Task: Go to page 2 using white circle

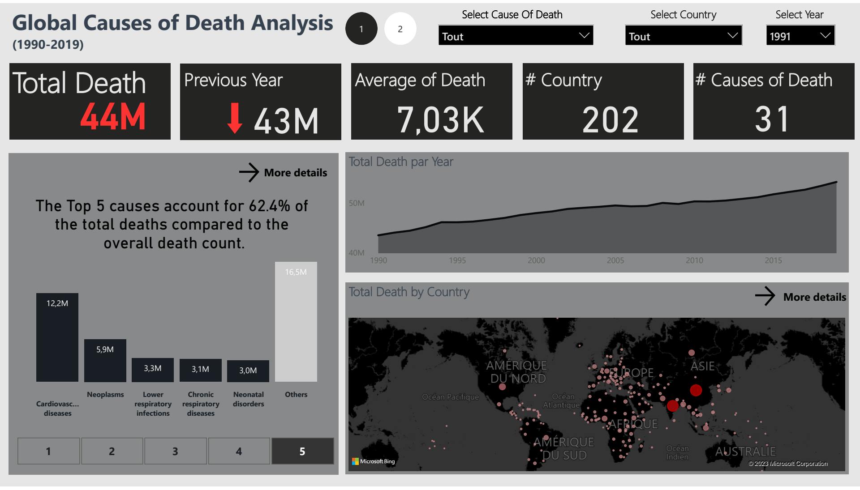Action: (400, 29)
